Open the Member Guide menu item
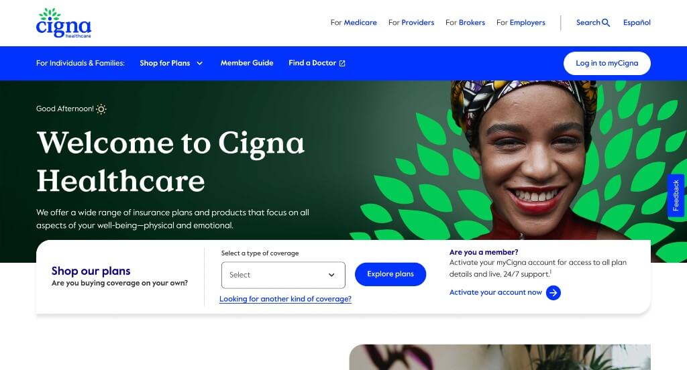Screen dimensions: 687x370 click(247, 63)
